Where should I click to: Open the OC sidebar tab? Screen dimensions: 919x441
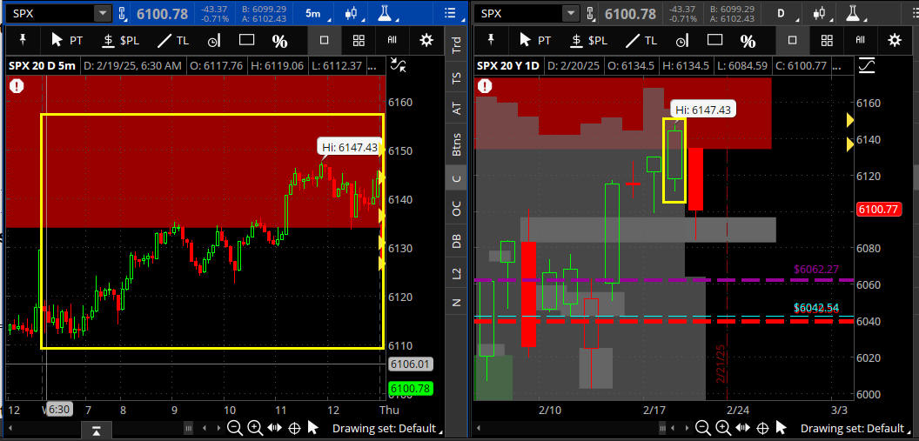point(456,208)
